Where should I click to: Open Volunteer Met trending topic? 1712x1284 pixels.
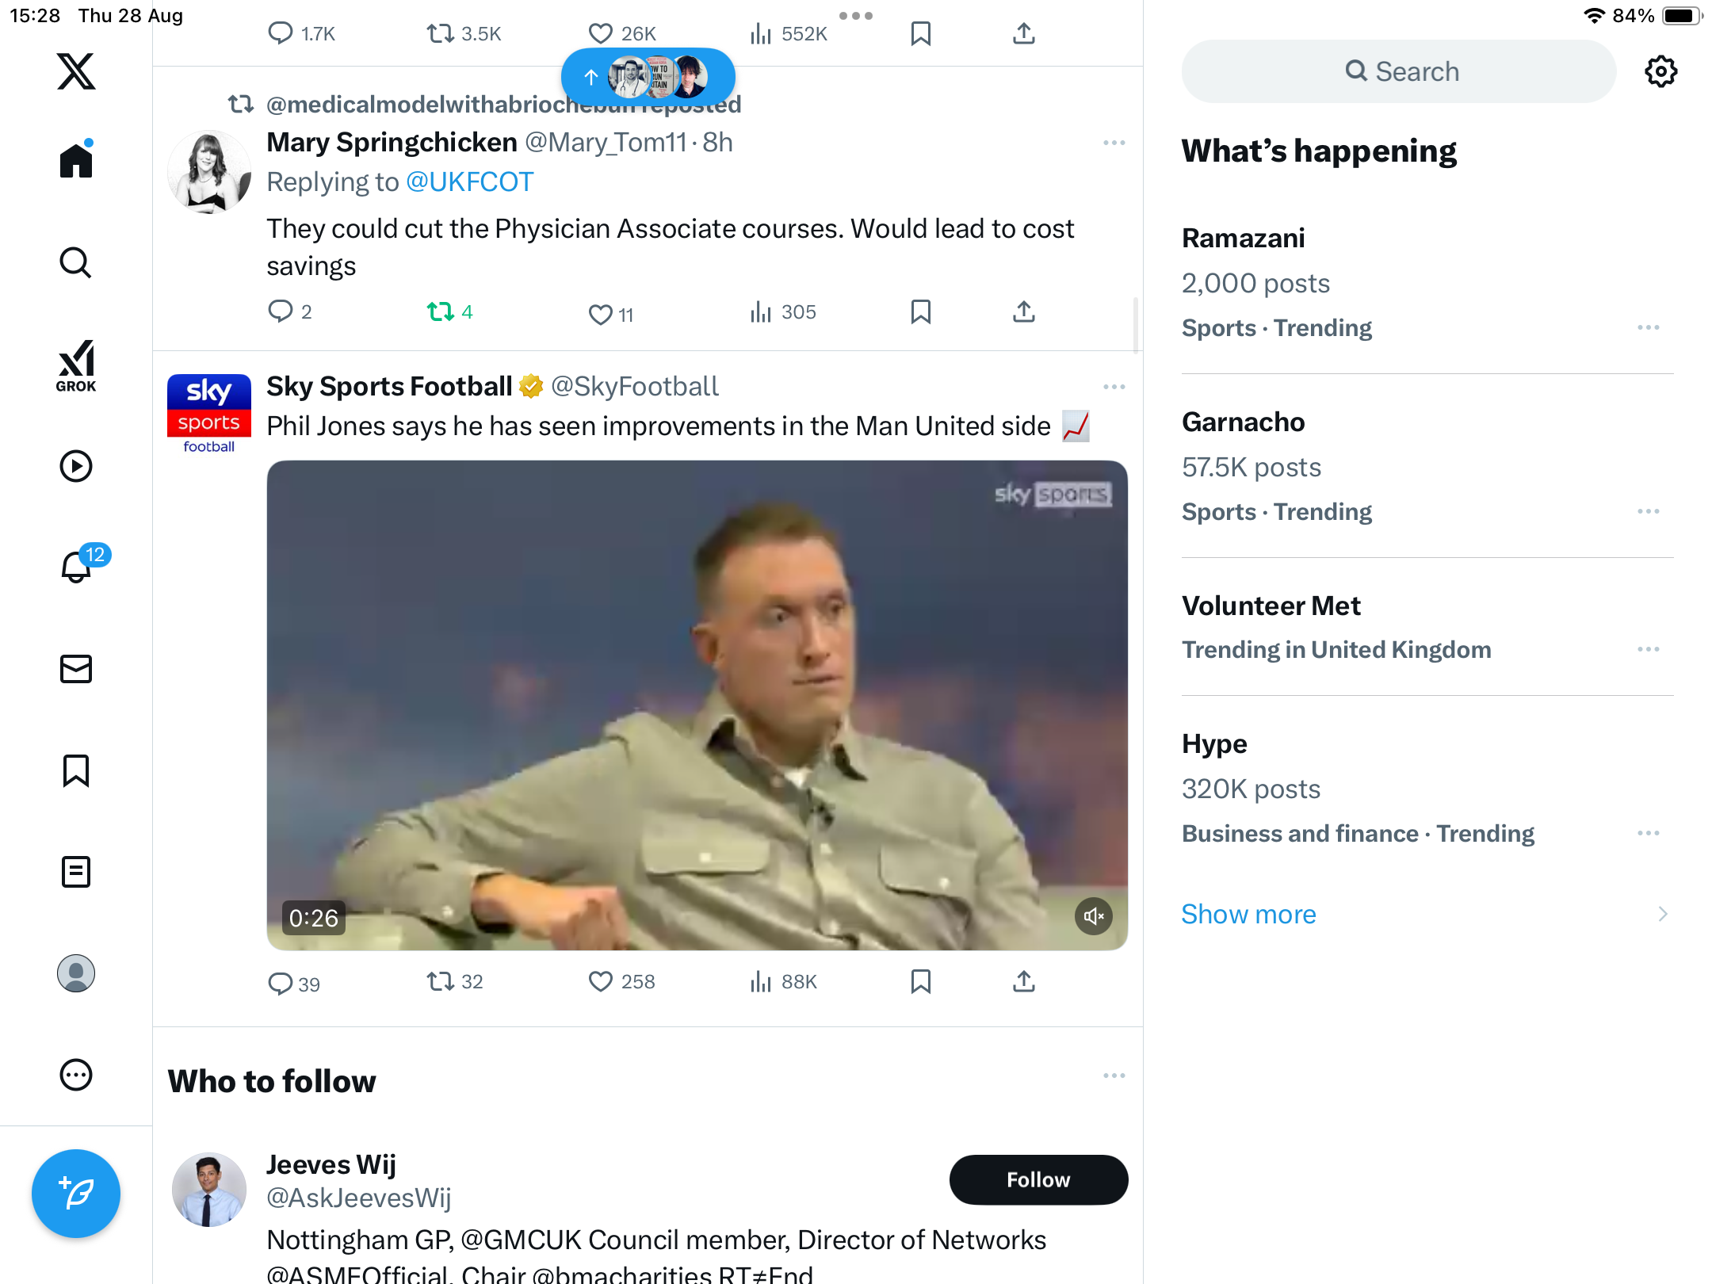(1271, 606)
